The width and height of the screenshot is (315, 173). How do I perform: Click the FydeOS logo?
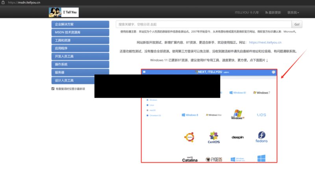(x=214, y=160)
